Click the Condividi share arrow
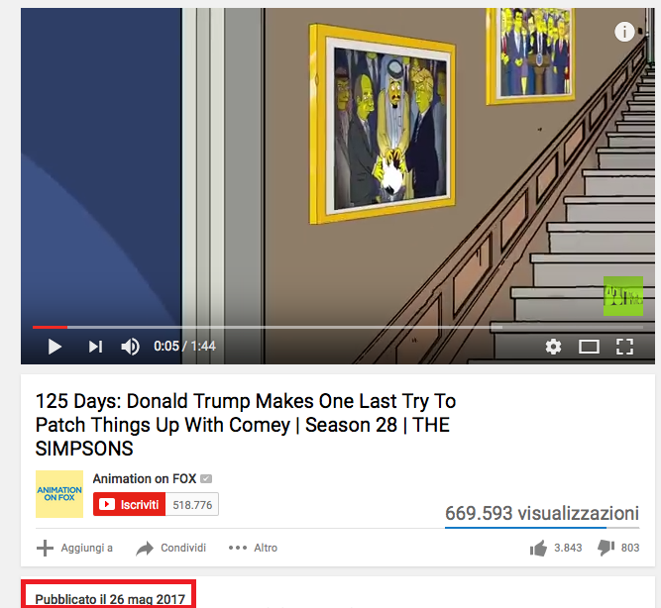The width and height of the screenshot is (661, 608). (x=145, y=549)
